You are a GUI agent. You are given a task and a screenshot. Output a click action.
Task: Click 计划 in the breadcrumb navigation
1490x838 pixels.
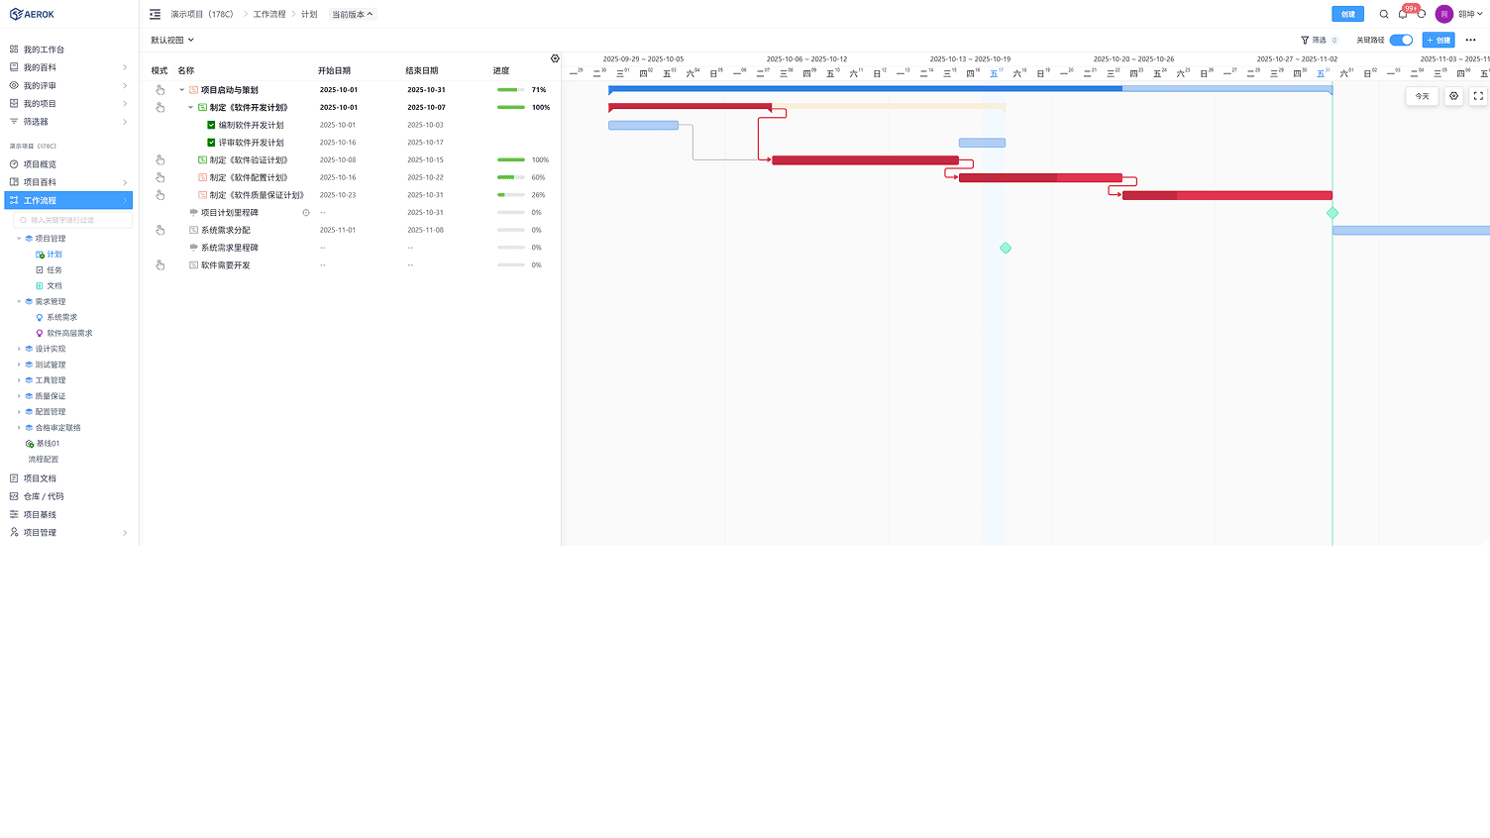coord(309,14)
